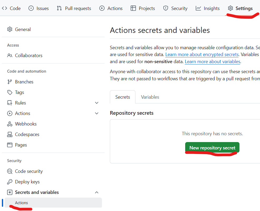Image resolution: width=260 pixels, height=211 pixels.
Task: Switch to the Variables tab
Action: pos(150,97)
